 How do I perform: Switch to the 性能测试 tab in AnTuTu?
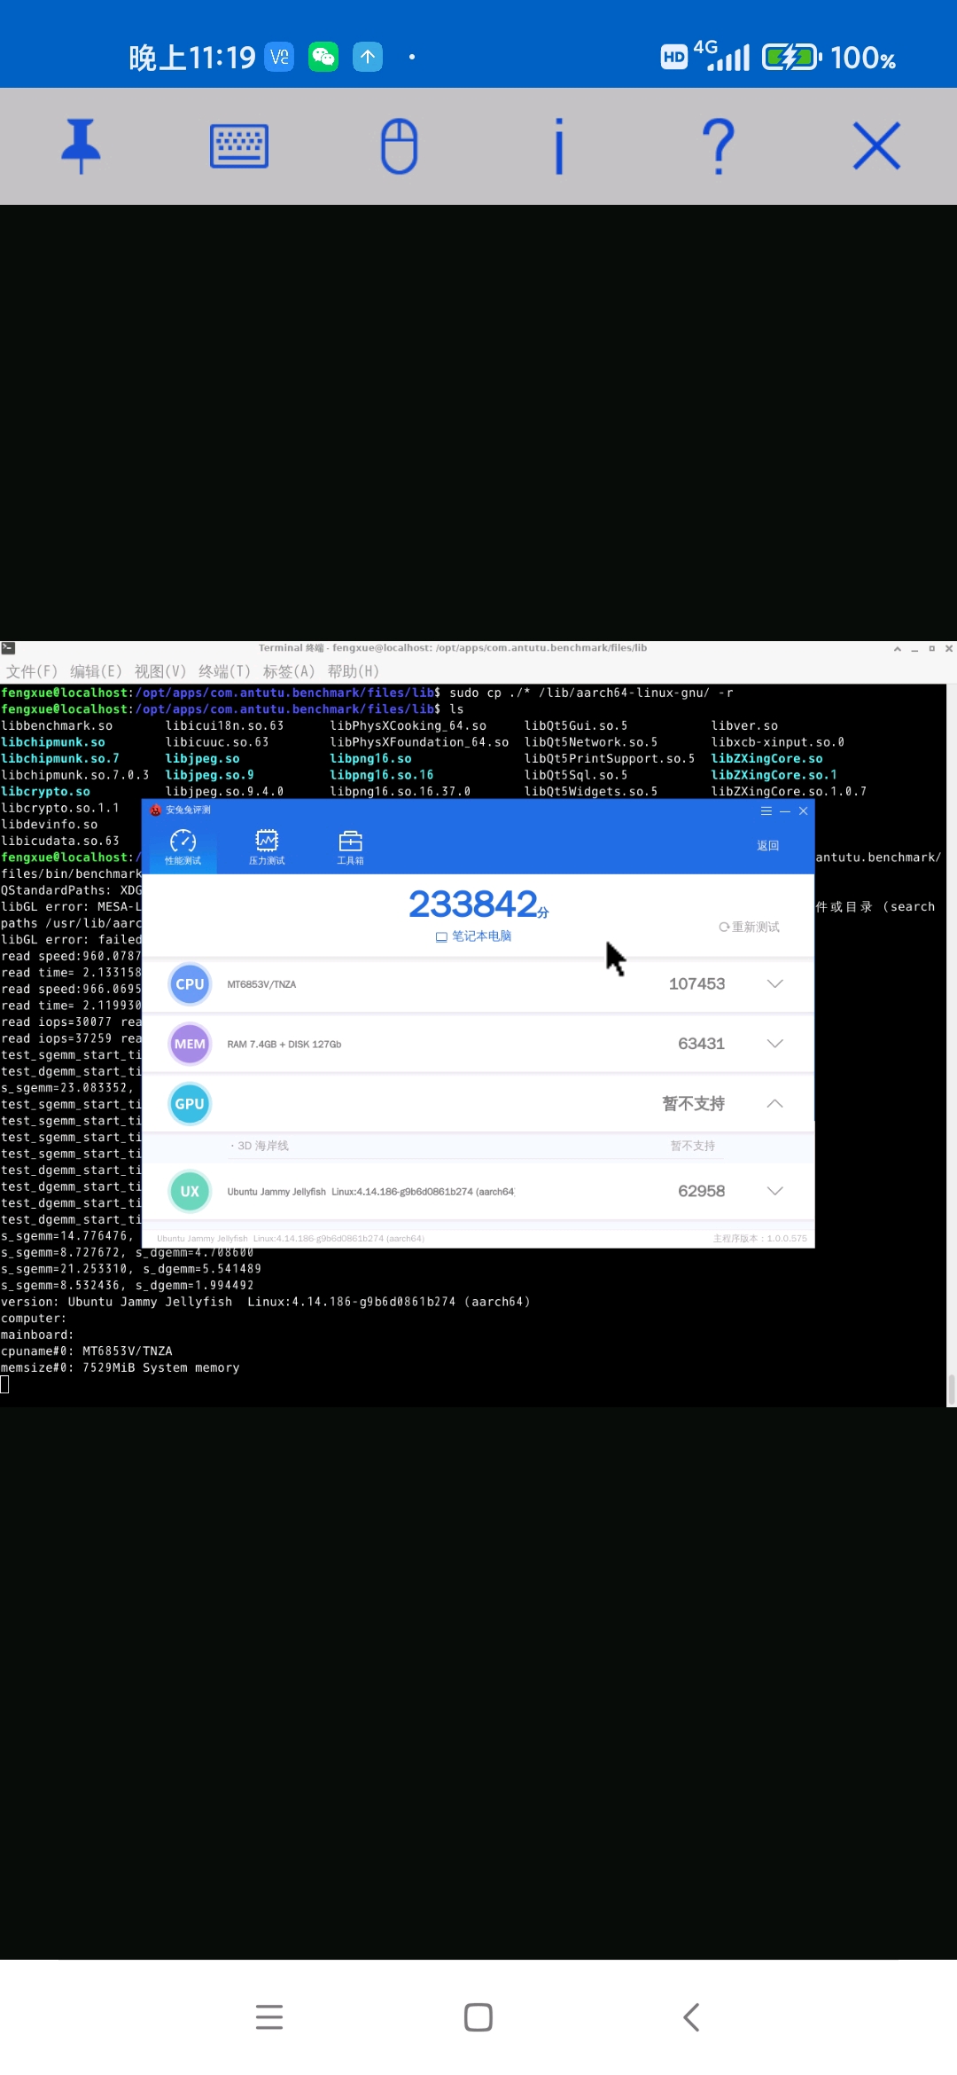(x=183, y=848)
